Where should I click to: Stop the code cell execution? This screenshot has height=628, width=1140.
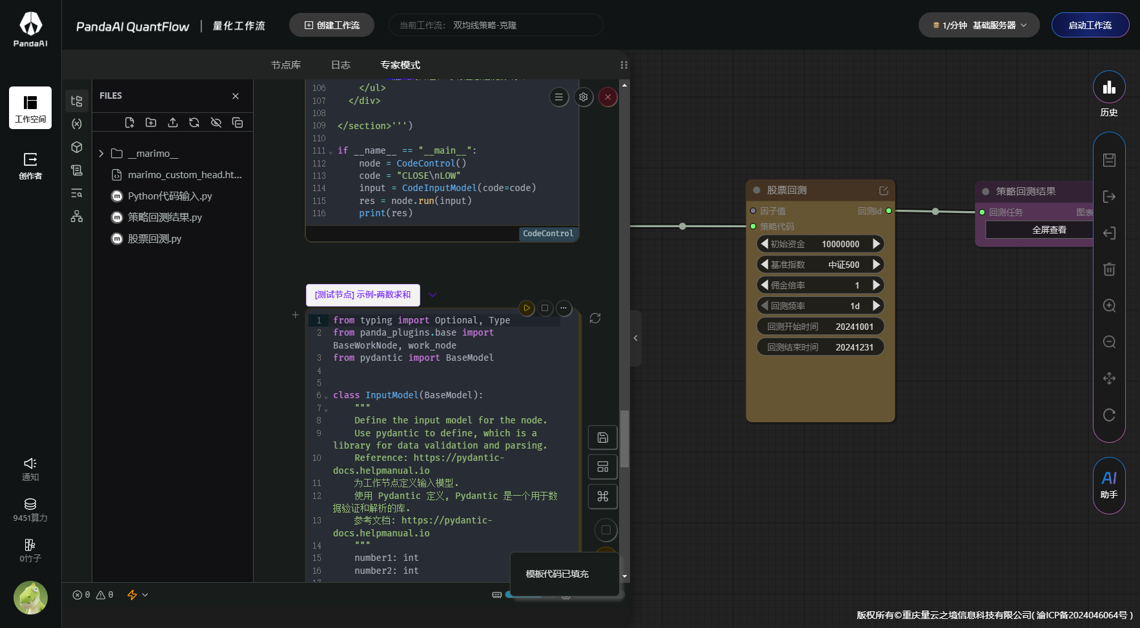coord(545,309)
